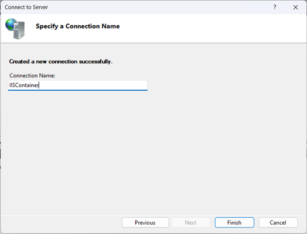Click the IISContainer text in the field

pos(24,85)
